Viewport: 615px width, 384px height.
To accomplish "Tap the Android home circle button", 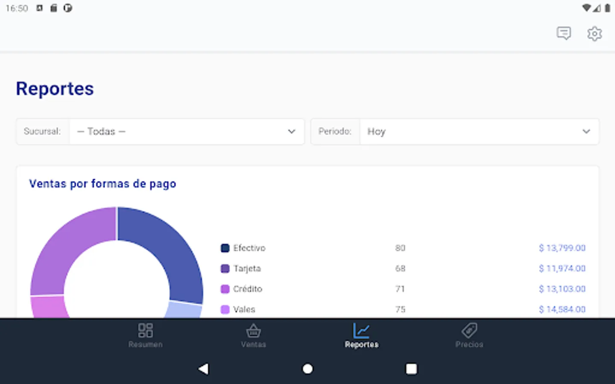I will pyautogui.click(x=307, y=369).
